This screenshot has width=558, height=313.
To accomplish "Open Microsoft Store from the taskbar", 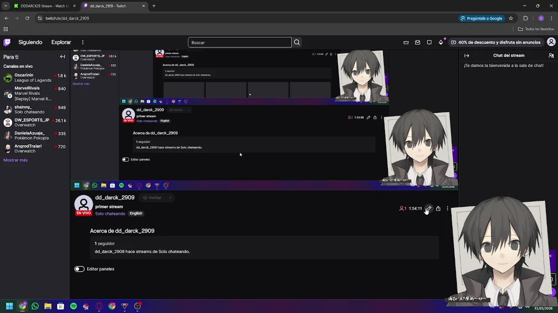I will [61, 306].
